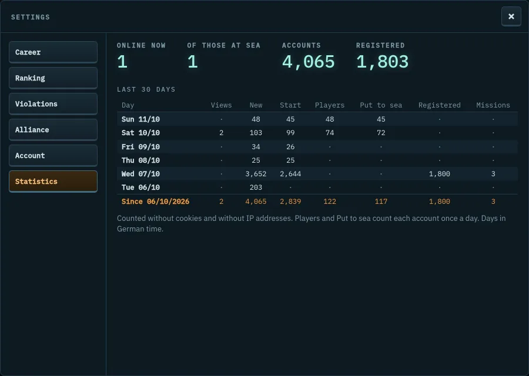Screen dimensions: 529x376
Task: Select the Tue 06/10 row label
Action: point(140,187)
